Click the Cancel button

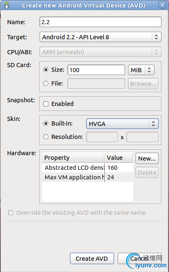tap(139, 259)
